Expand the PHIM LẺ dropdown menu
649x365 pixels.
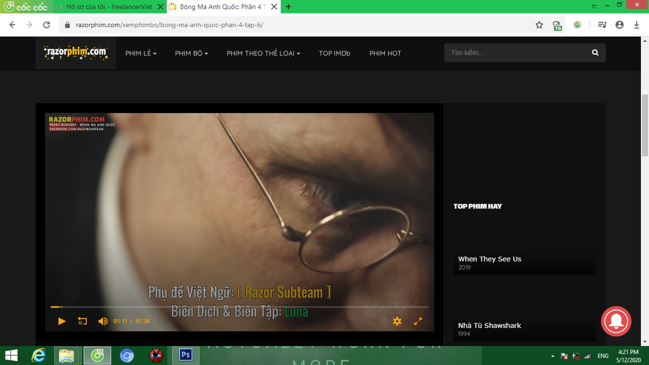[x=141, y=53]
